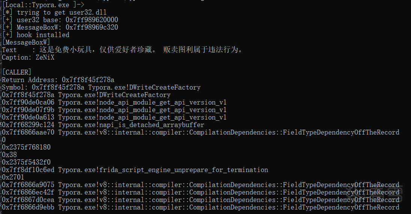Click the 'hook installed' status line
Image resolution: width=411 pixels, height=214 pixels.
point(43,35)
